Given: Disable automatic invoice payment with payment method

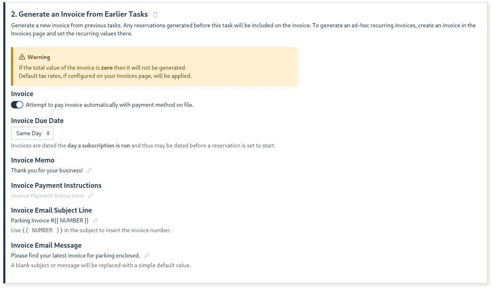Looking at the screenshot, I should pos(17,104).
